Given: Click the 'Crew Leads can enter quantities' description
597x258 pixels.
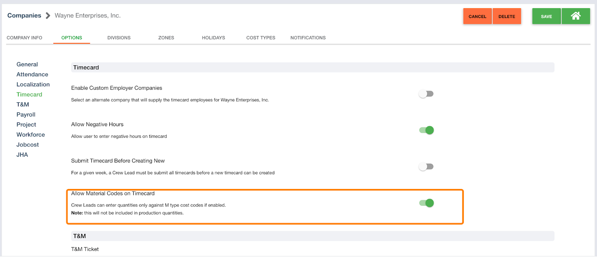Looking at the screenshot, I should tap(149, 205).
